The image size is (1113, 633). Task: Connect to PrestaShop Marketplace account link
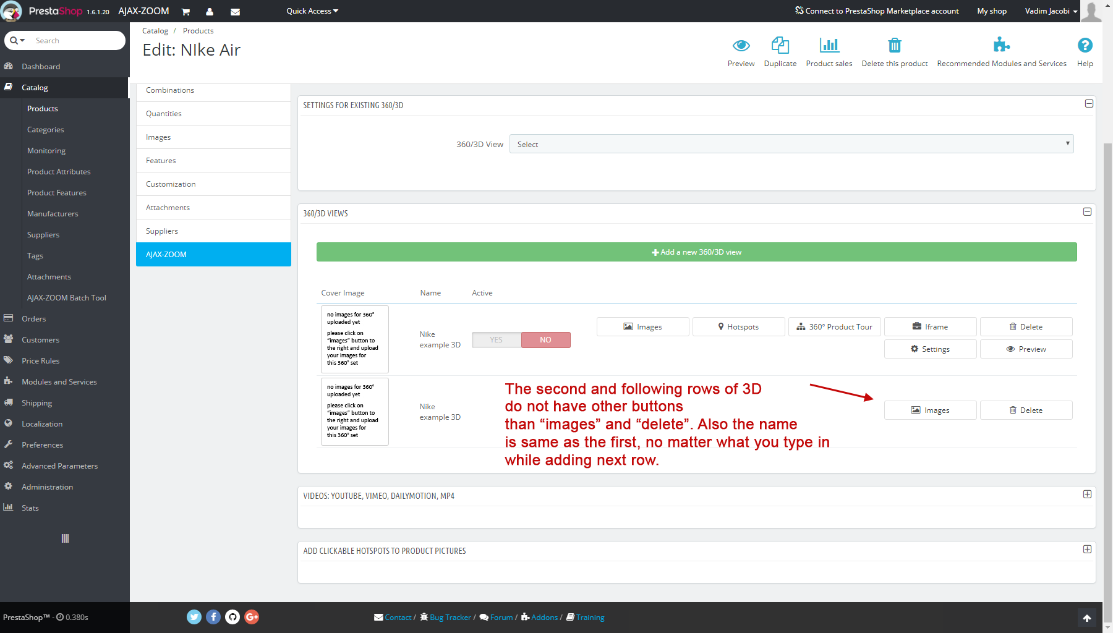[877, 11]
